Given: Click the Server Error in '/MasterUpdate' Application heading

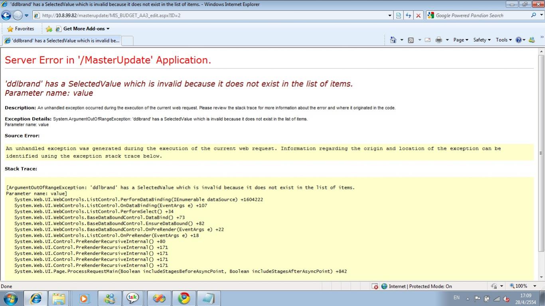Looking at the screenshot, I should tap(108, 60).
